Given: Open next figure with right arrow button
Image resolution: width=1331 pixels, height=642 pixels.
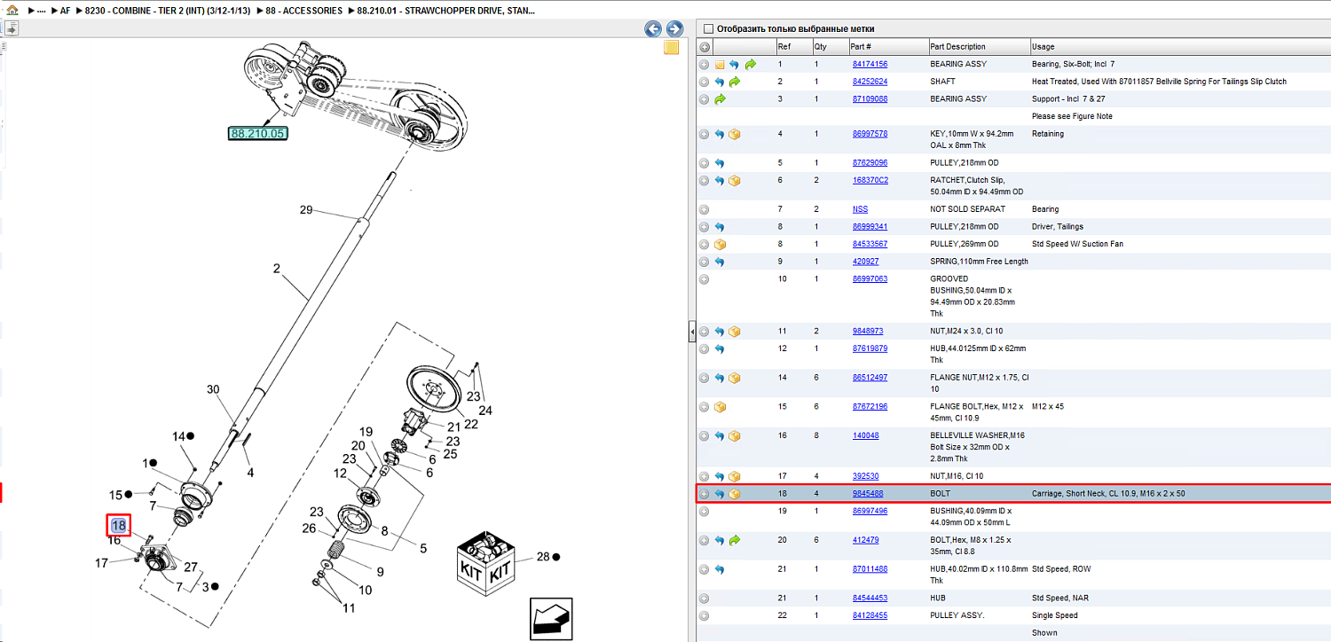Looking at the screenshot, I should tap(674, 29).
